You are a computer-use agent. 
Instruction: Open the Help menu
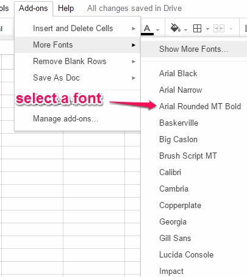point(66,9)
